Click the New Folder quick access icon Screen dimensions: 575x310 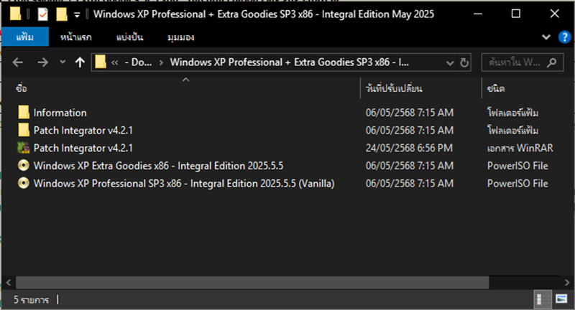point(62,14)
